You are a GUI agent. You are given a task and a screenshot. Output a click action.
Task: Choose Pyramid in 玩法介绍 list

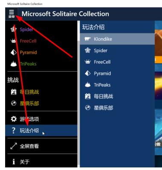117,73
